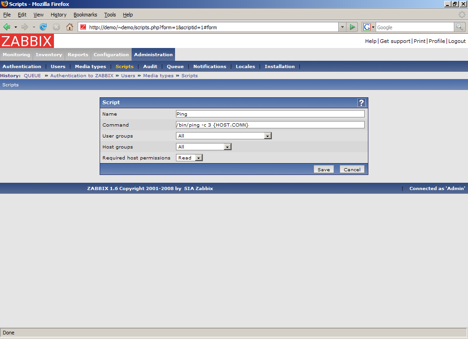Open the Media types submenu item
The height and width of the screenshot is (339, 468).
pyautogui.click(x=90, y=67)
